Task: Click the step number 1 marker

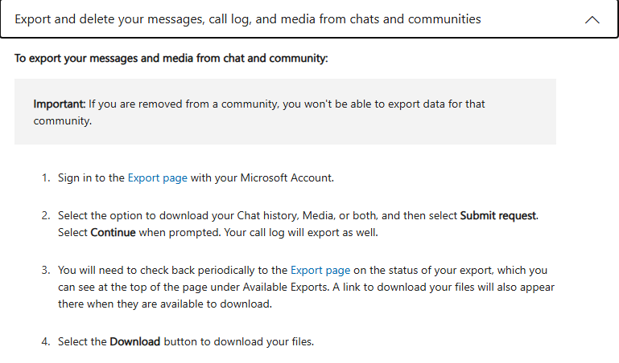Action: pyautogui.click(x=46, y=177)
